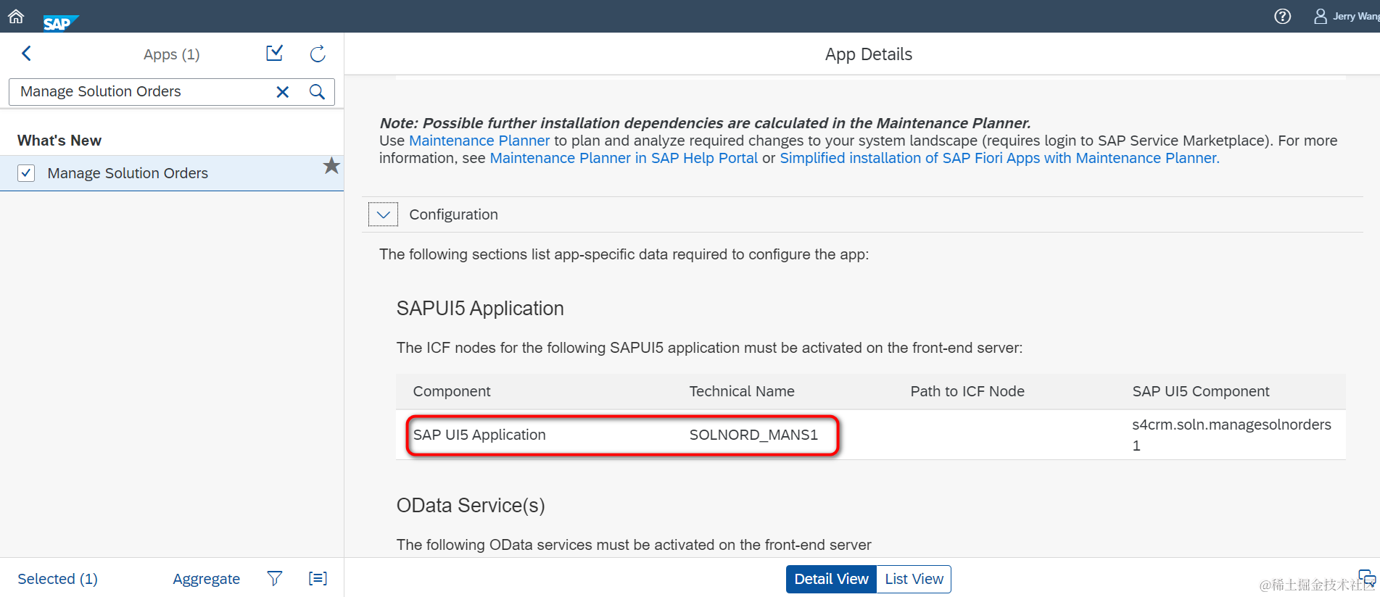Click the Selected (1) button

pos(57,579)
